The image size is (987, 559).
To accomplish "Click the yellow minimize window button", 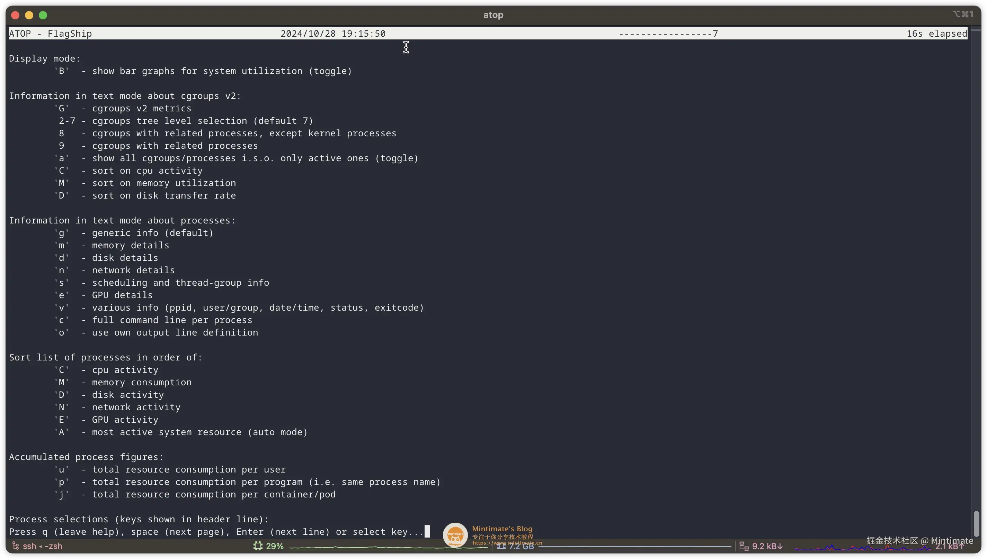I will [29, 15].
